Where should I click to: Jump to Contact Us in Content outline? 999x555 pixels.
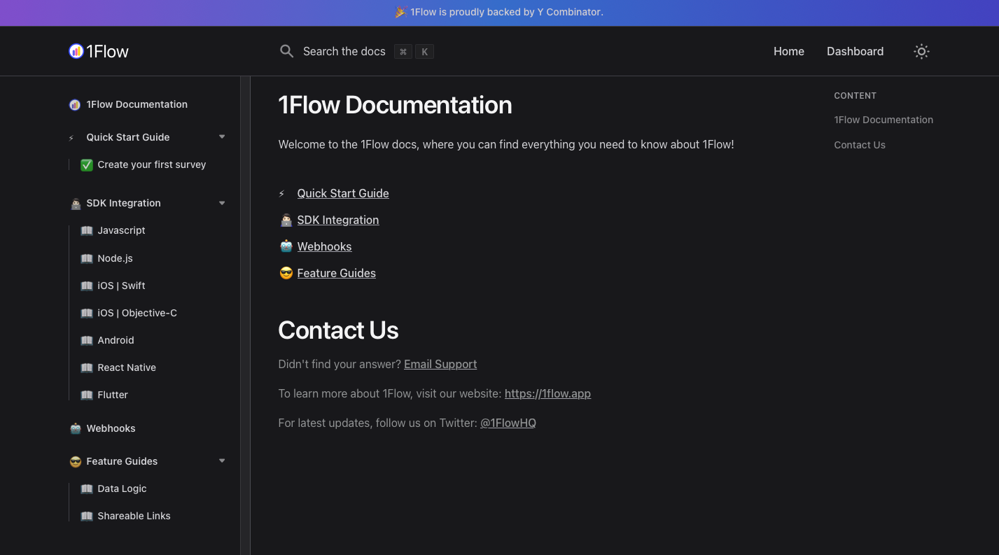click(x=860, y=145)
